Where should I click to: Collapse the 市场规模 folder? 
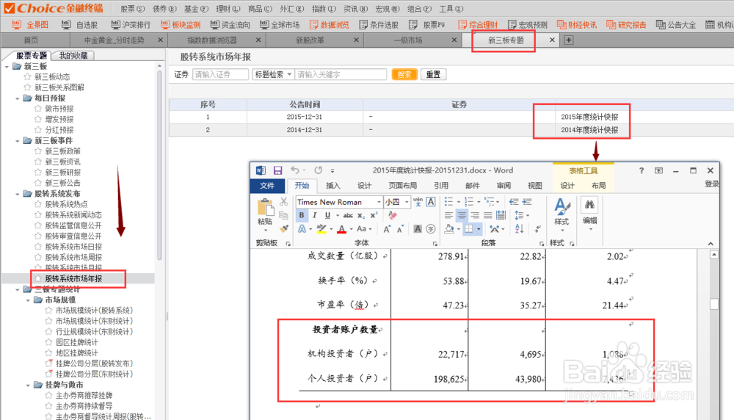click(28, 300)
